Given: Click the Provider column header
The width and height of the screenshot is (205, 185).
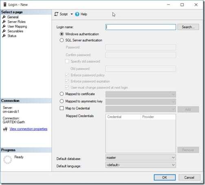Looking at the screenshot, I should click(158, 117).
